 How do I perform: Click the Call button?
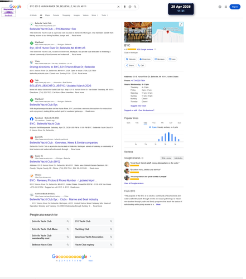coord(141,65)
